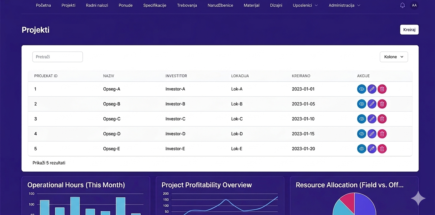Focus the Pretraži search field
435x215 pixels.
(x=57, y=57)
